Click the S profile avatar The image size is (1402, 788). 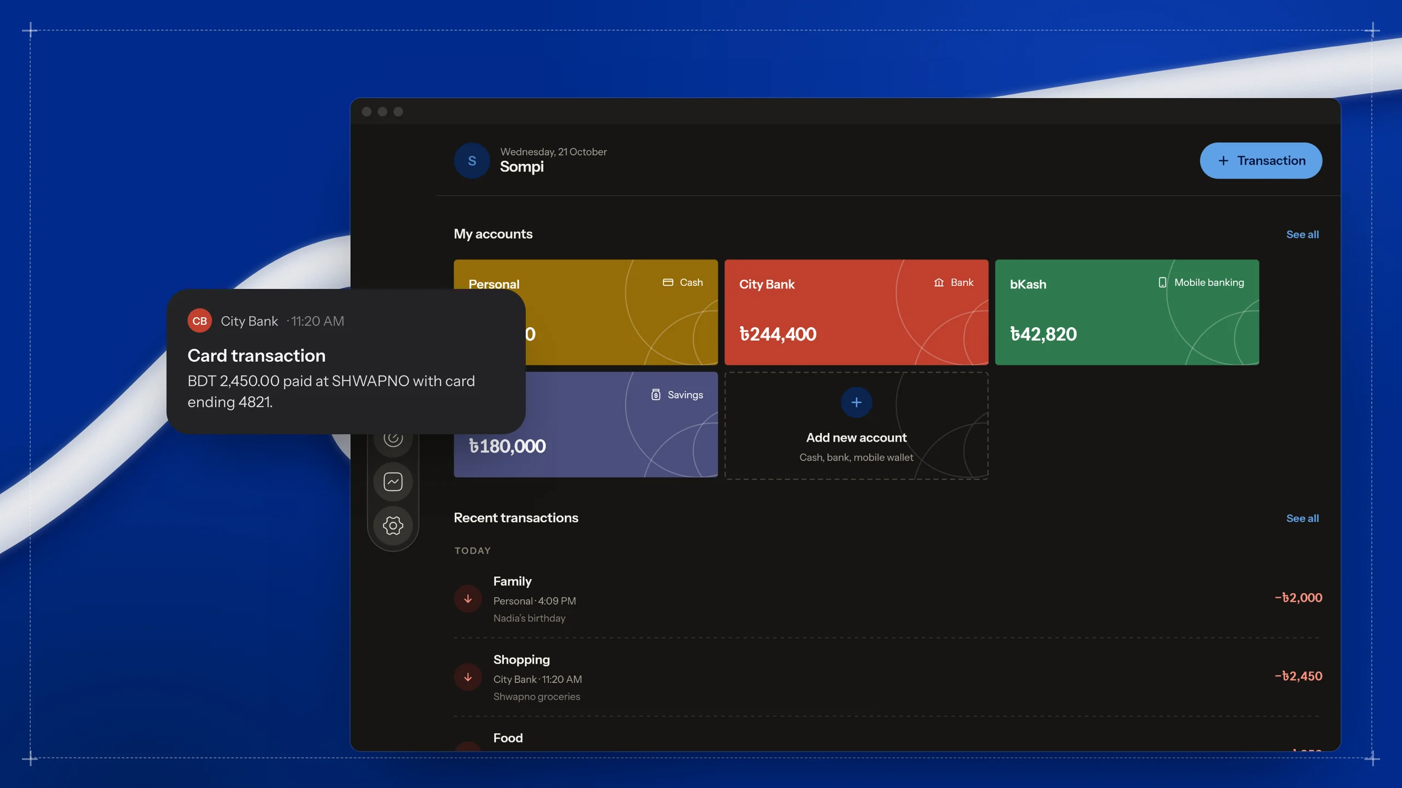(472, 161)
